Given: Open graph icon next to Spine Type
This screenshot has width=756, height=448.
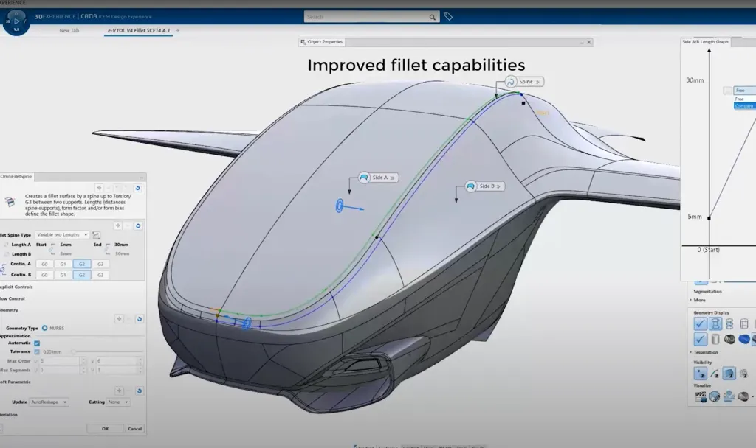Looking at the screenshot, I should [96, 234].
